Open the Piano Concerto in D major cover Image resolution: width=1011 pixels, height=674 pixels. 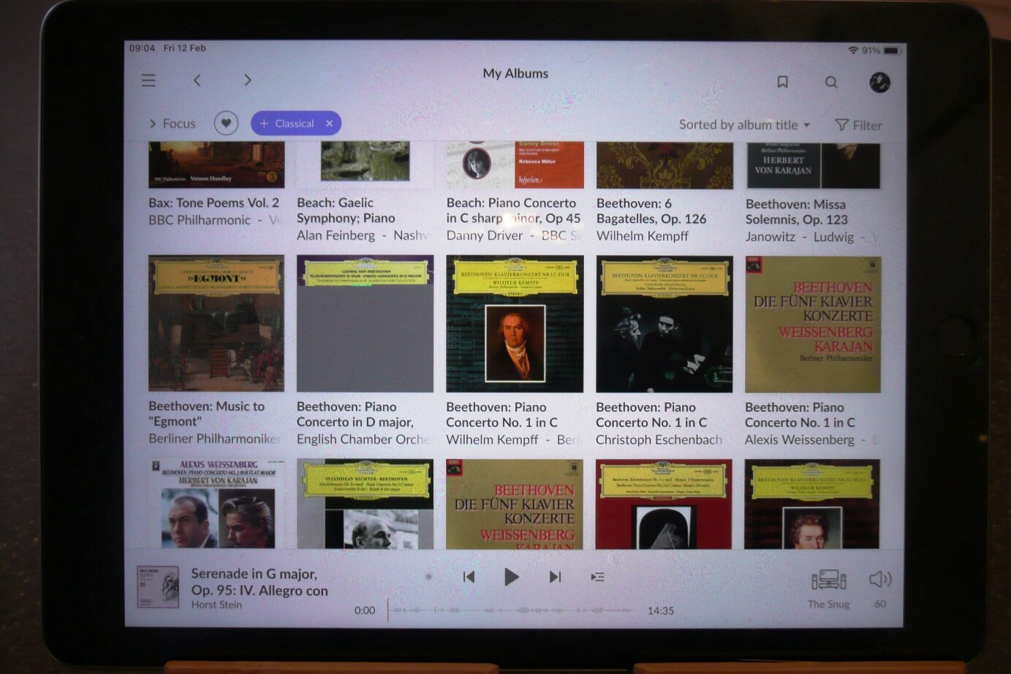365,323
